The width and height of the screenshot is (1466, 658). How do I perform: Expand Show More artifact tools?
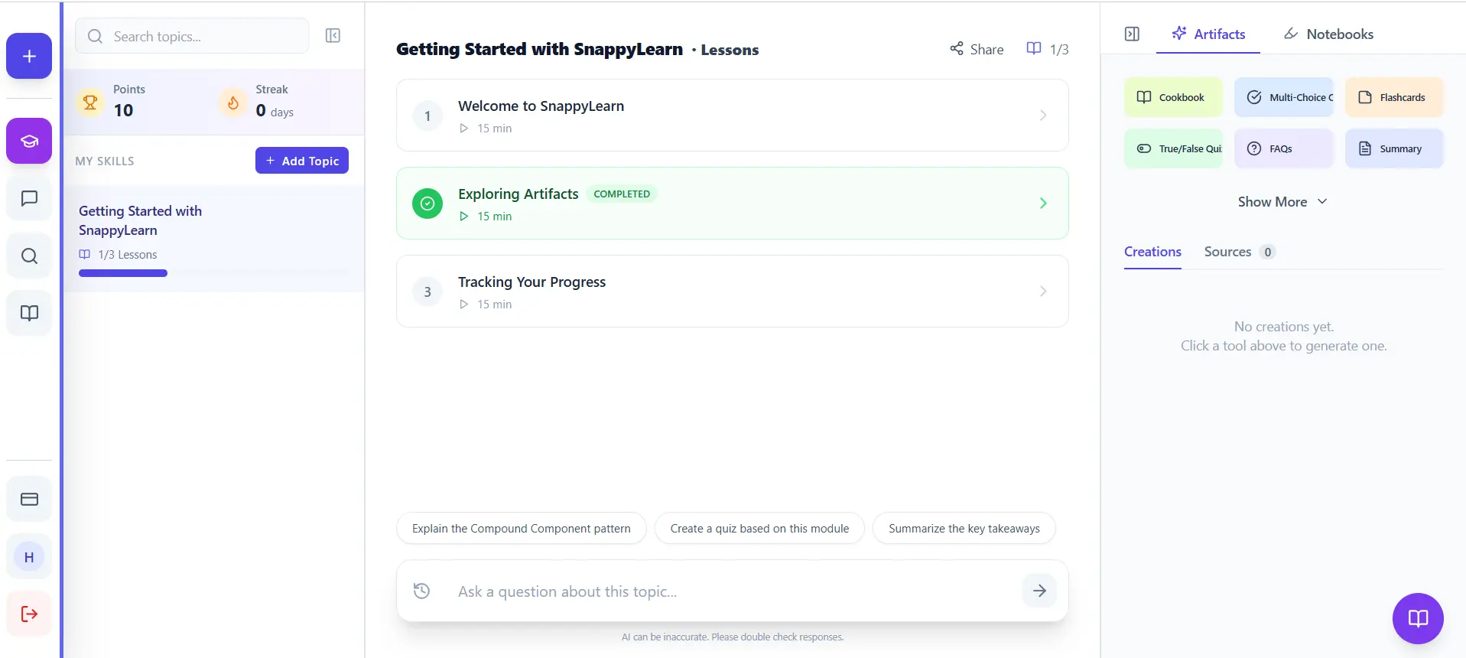(1282, 202)
